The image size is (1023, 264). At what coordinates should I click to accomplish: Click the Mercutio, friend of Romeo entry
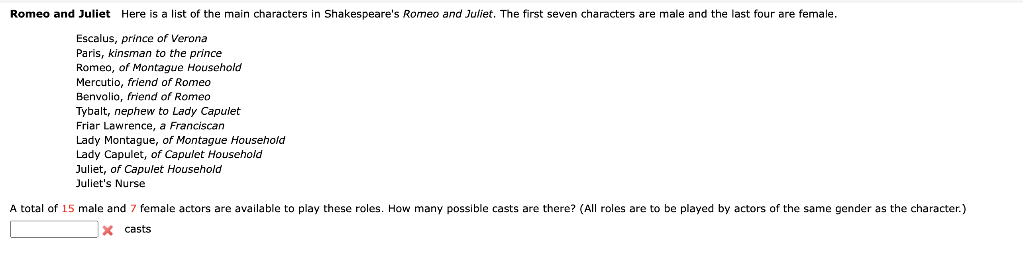[143, 82]
